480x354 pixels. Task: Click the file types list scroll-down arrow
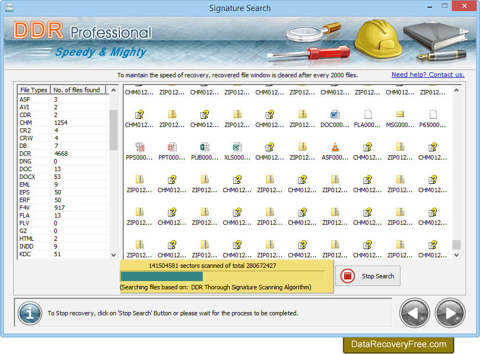(114, 255)
